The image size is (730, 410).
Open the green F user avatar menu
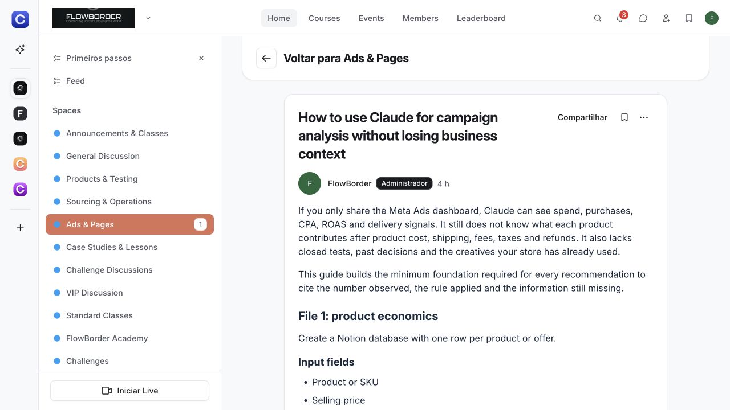click(x=712, y=18)
